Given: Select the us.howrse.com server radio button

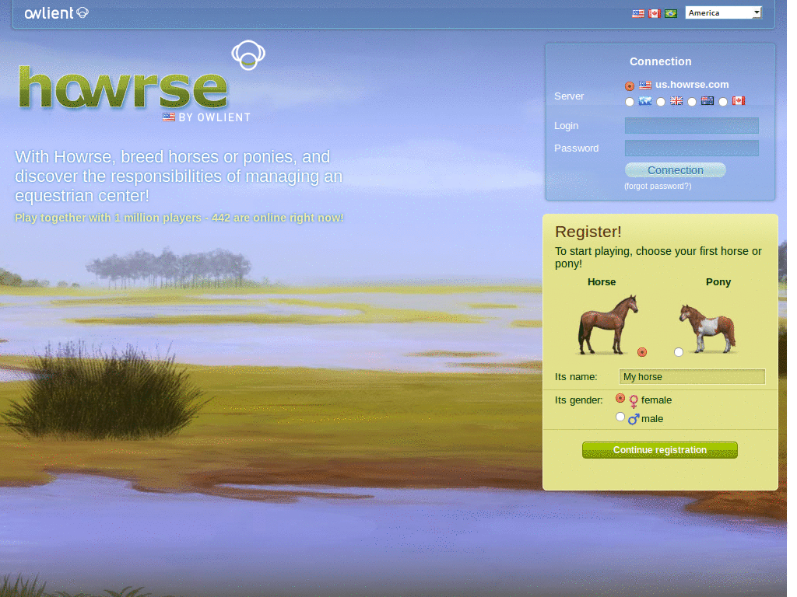Looking at the screenshot, I should pyautogui.click(x=629, y=86).
